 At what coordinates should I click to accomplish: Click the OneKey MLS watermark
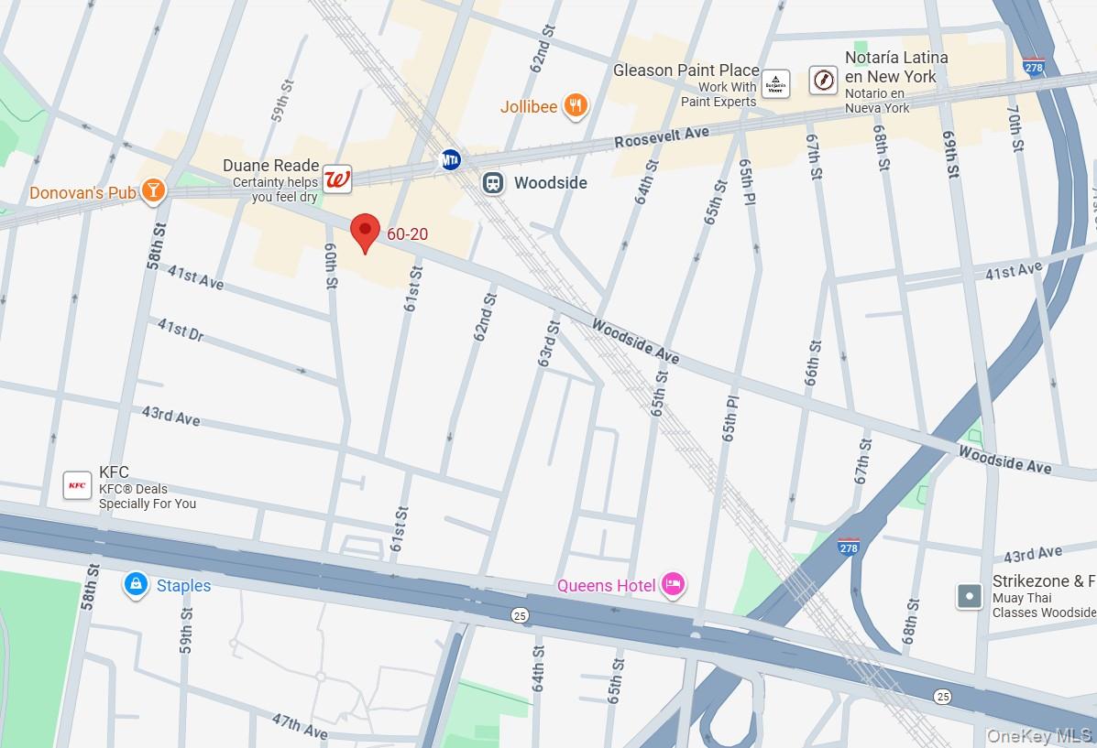point(1039,735)
